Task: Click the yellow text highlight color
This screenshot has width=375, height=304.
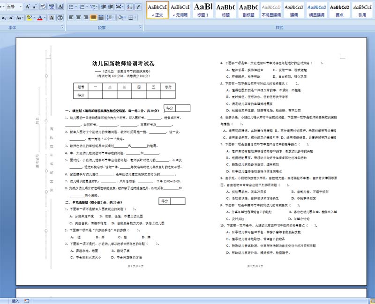Action: [x=29, y=18]
